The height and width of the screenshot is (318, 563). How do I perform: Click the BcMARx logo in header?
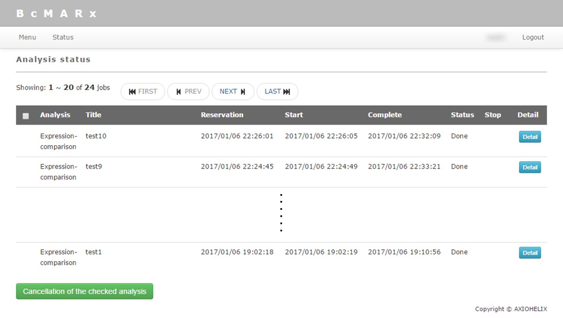click(x=56, y=14)
